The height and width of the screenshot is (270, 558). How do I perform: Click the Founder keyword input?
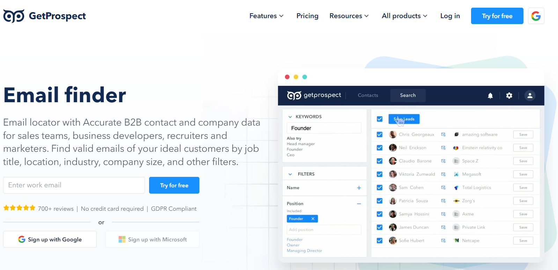[x=324, y=128]
